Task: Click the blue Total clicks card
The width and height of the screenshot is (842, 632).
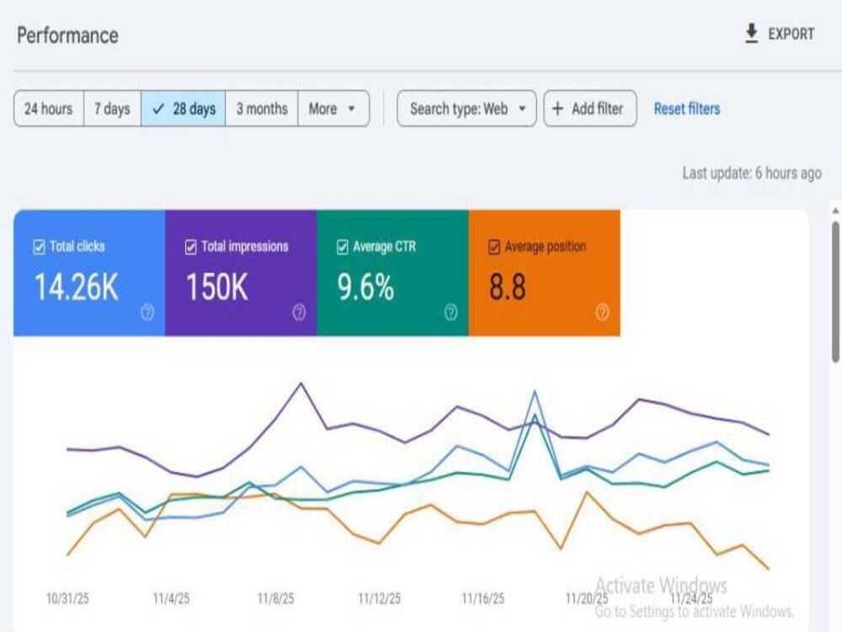Action: [x=89, y=273]
